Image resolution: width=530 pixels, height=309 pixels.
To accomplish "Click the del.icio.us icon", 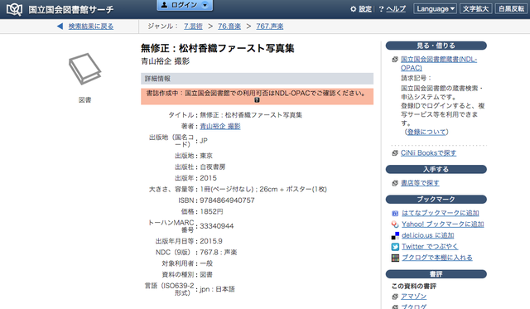I will click(395, 235).
